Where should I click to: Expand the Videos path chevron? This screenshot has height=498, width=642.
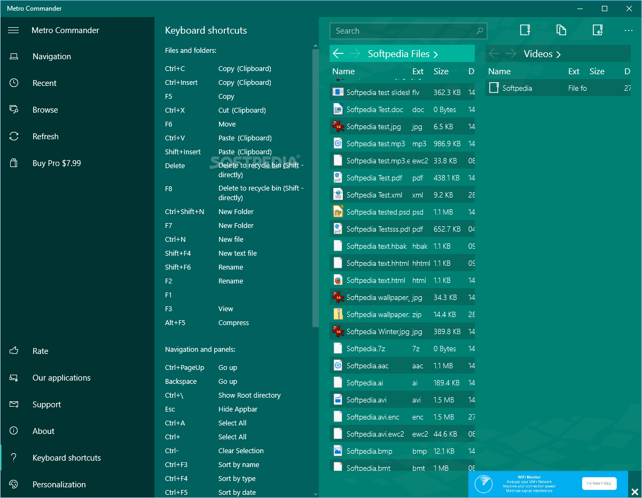point(559,54)
